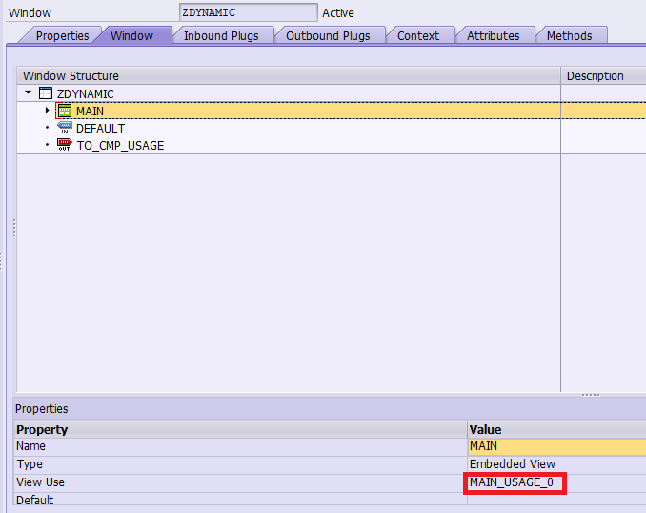Click the MAIN embedded view icon

pos(64,111)
